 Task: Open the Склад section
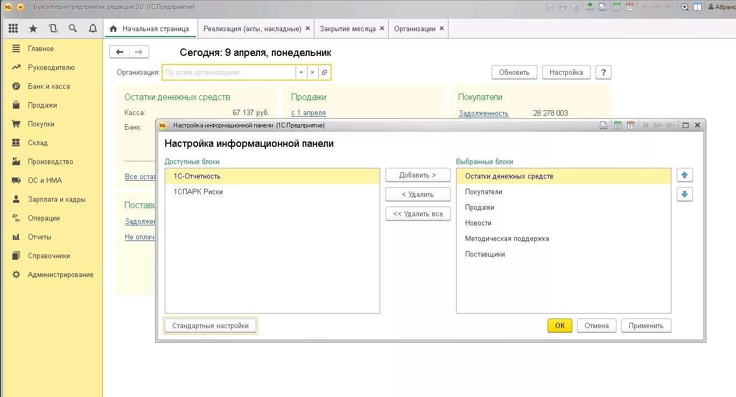click(52, 143)
